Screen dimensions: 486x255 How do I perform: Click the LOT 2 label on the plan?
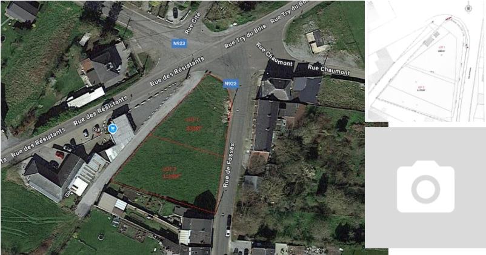(x=421, y=88)
